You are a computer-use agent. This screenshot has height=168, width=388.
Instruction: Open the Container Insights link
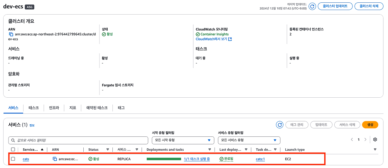coord(215,34)
